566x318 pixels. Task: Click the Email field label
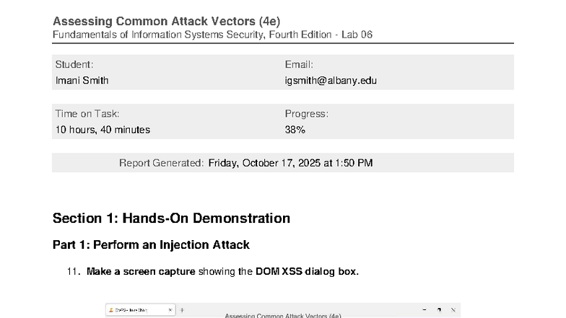point(299,64)
